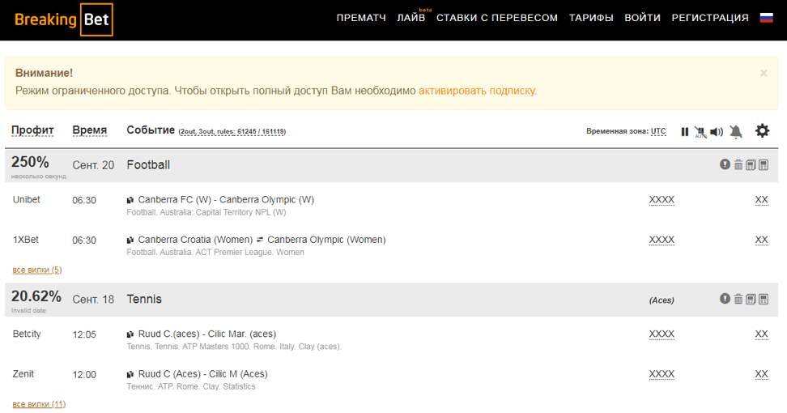The width and height of the screenshot is (787, 413).
Task: Click the (Aces) market label
Action: pos(662,300)
